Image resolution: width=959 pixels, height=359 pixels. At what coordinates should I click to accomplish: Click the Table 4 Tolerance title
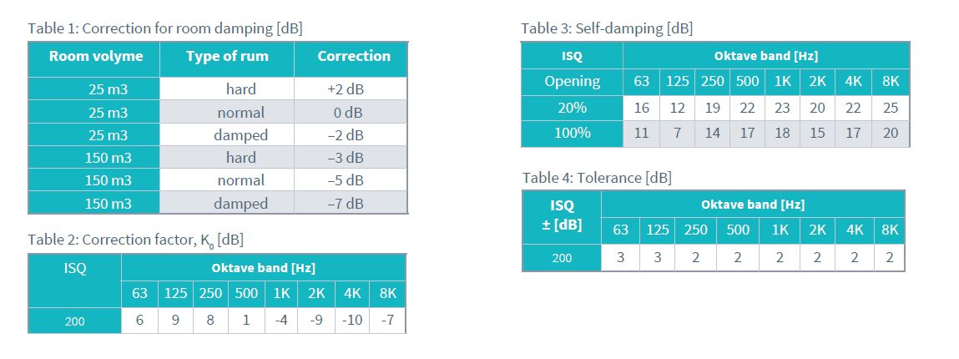tap(596, 178)
